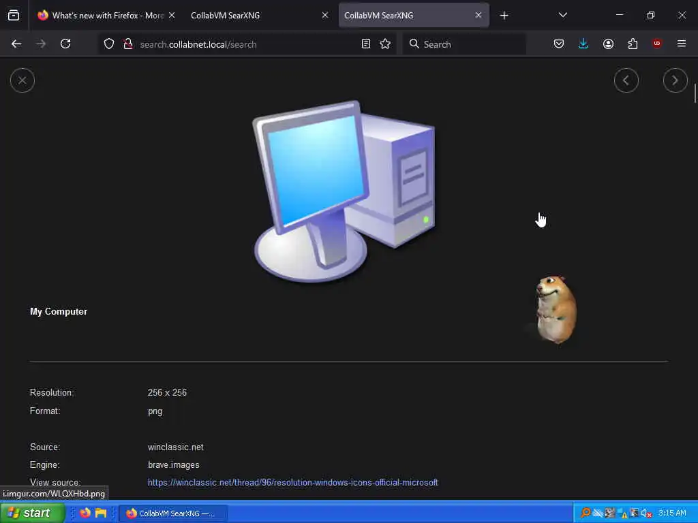This screenshot has height=523, width=698.
Task: Bookmark this page with the star
Action: [x=385, y=44]
